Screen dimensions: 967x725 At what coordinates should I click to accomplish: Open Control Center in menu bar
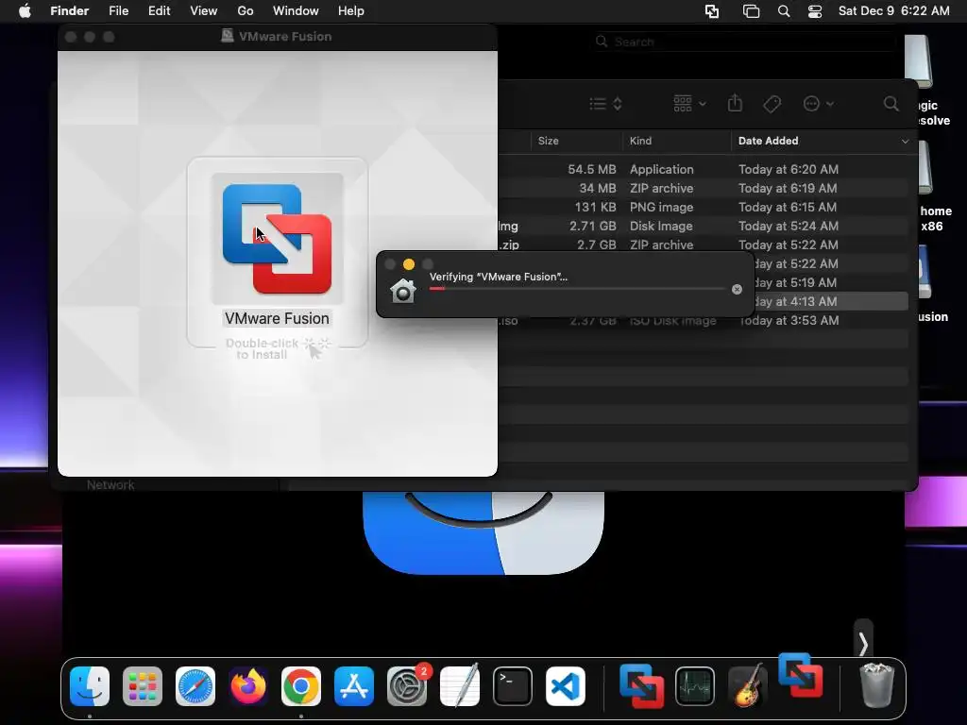click(815, 11)
